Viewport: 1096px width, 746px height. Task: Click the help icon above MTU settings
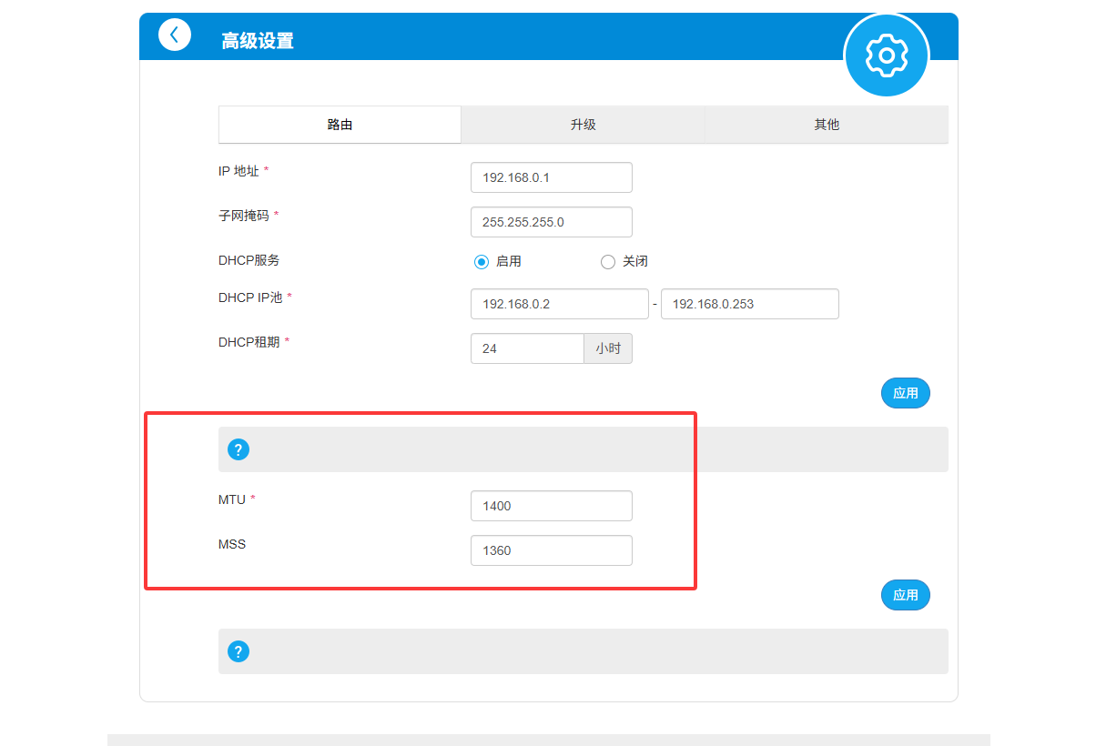pos(238,449)
